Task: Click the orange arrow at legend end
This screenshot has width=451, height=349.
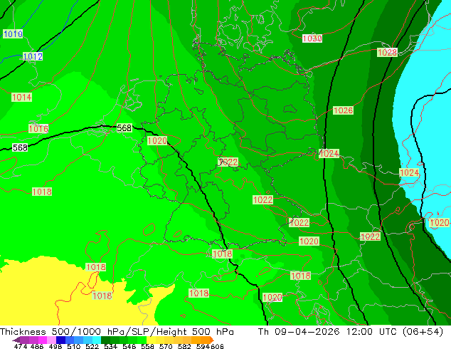Action: click(x=212, y=340)
